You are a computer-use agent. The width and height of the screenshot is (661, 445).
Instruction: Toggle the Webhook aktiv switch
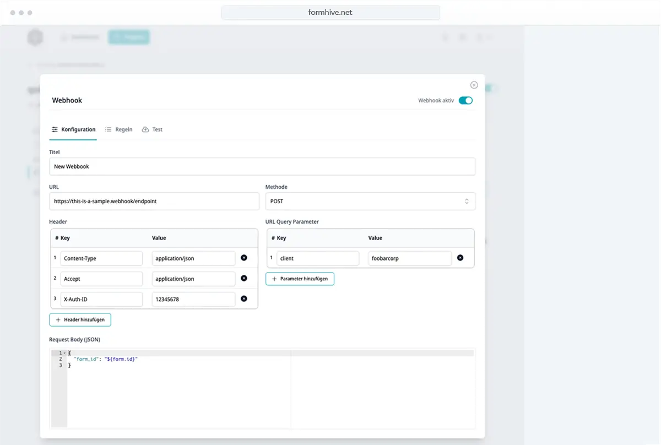coord(465,100)
